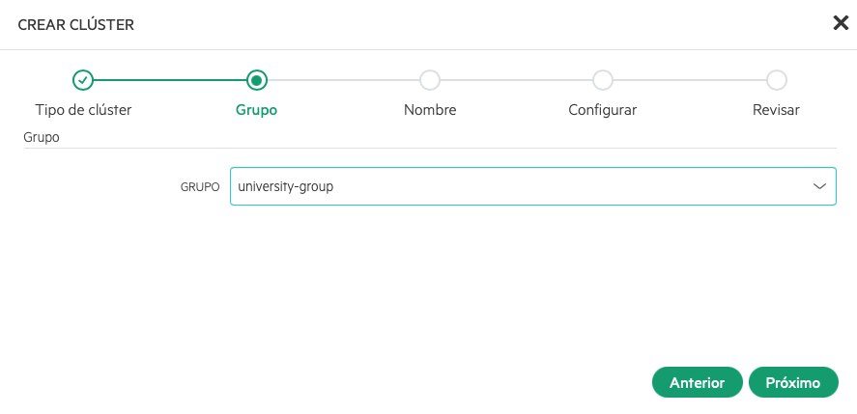Image resolution: width=857 pixels, height=414 pixels.
Task: Close the Crear Clúster dialog
Action: point(840,23)
